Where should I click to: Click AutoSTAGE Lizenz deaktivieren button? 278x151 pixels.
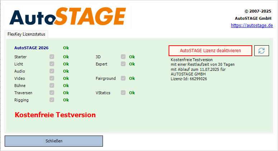tap(210, 51)
